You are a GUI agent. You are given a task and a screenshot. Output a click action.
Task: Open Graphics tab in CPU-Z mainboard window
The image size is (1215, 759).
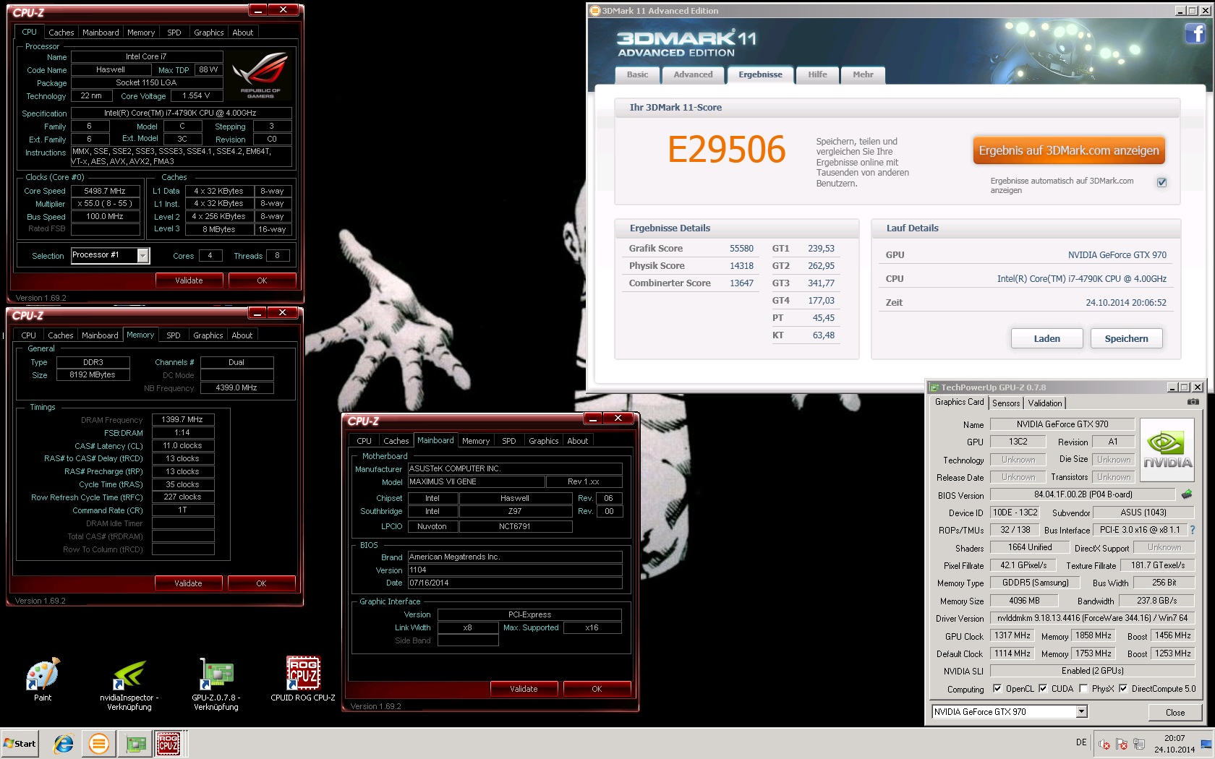(543, 441)
